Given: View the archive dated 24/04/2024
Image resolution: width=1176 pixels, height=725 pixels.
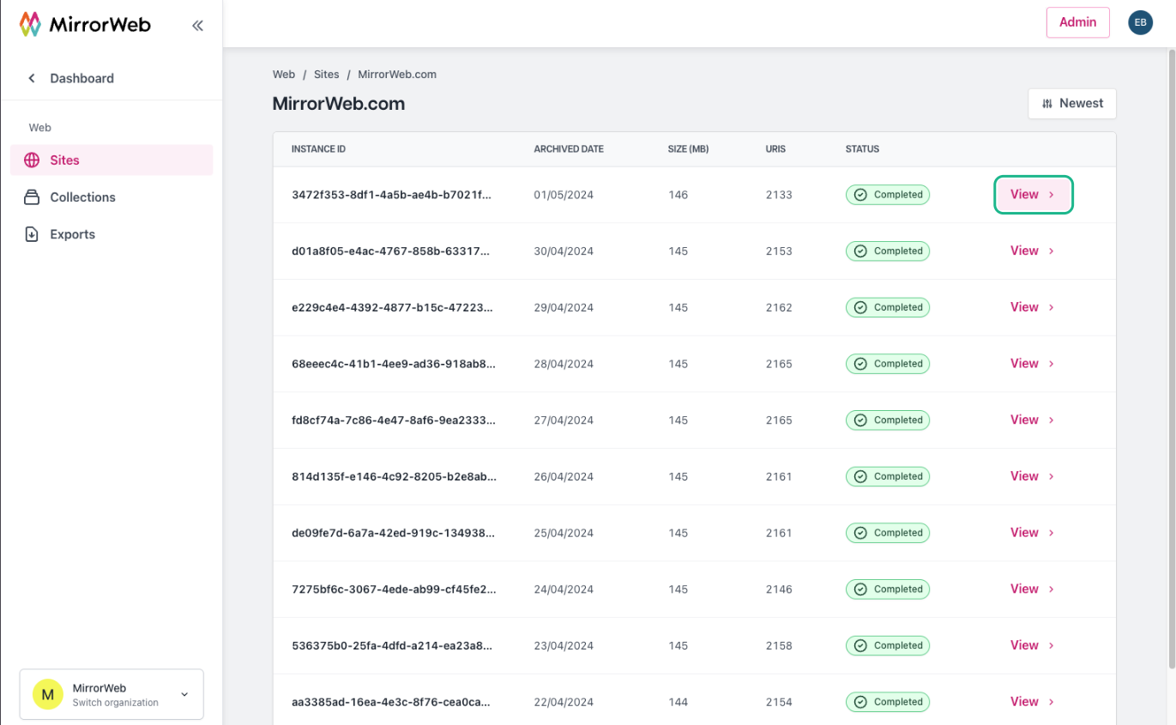Looking at the screenshot, I should 1034,589.
